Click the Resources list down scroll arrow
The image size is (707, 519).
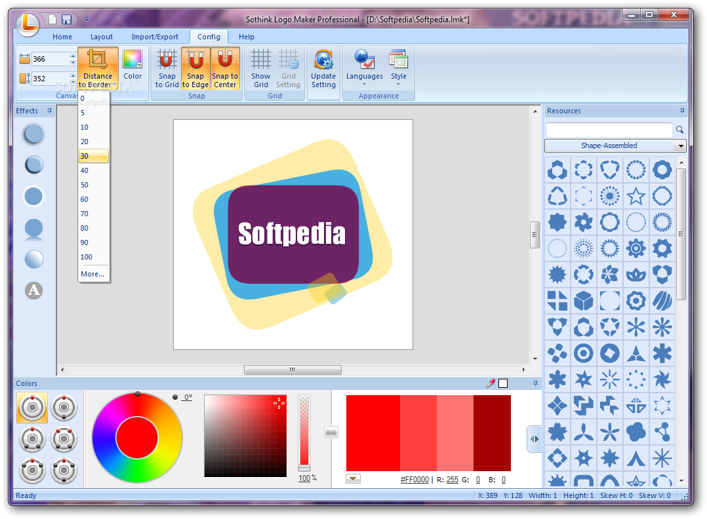pos(681,481)
